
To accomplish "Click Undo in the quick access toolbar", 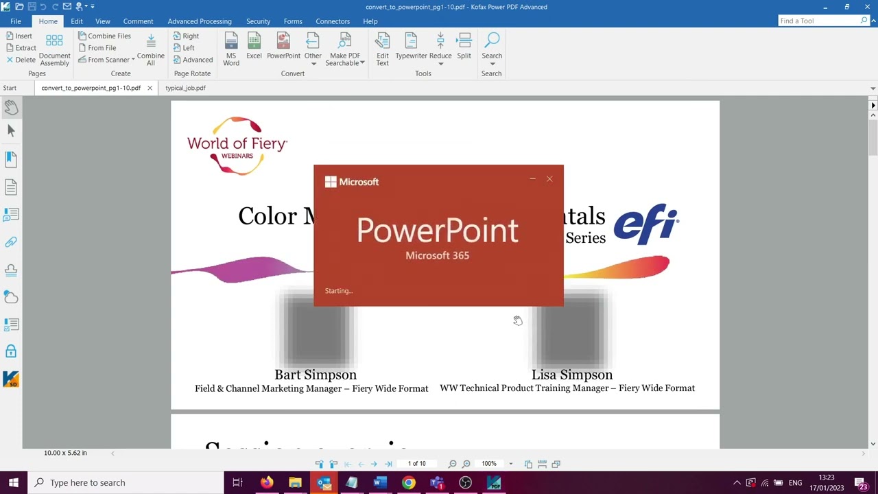I will [43, 6].
